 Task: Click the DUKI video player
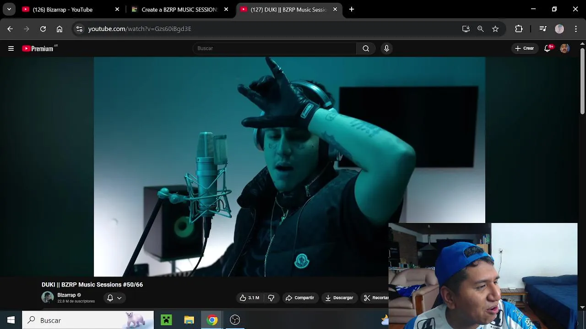289,167
